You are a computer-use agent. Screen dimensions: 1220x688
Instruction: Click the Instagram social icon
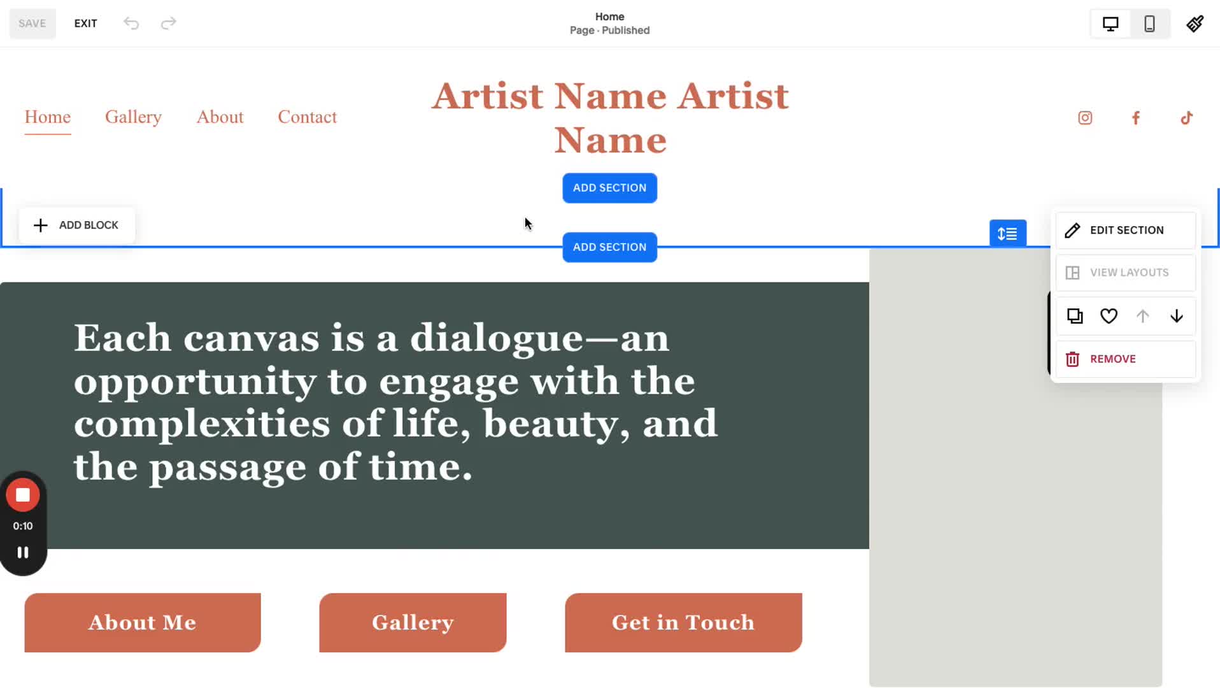(x=1085, y=118)
